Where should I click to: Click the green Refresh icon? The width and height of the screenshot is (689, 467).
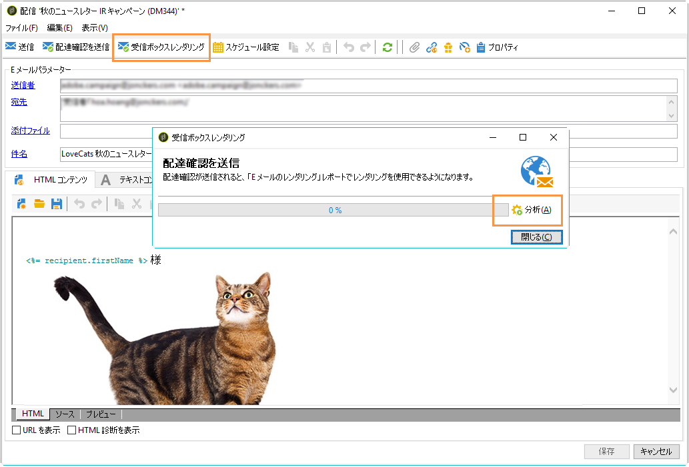coord(387,47)
